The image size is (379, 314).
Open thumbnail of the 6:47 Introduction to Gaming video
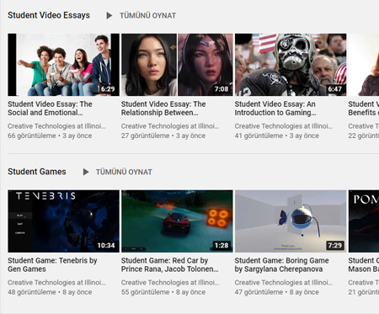291,65
